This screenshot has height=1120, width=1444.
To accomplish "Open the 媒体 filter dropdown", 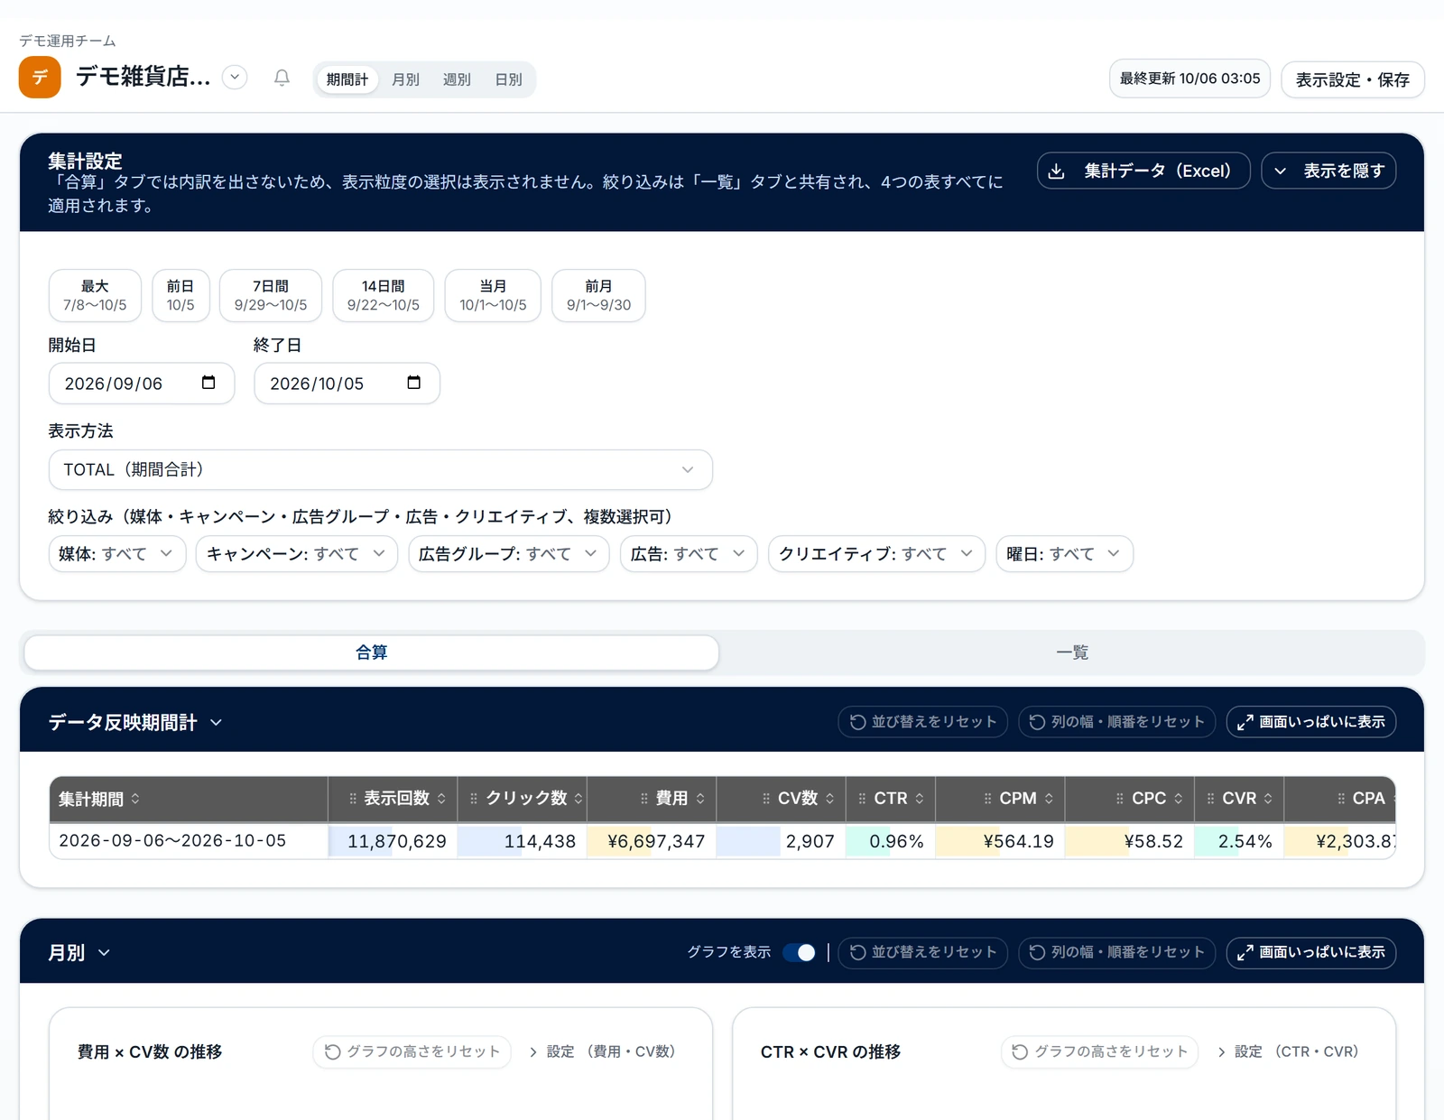I will pos(117,553).
